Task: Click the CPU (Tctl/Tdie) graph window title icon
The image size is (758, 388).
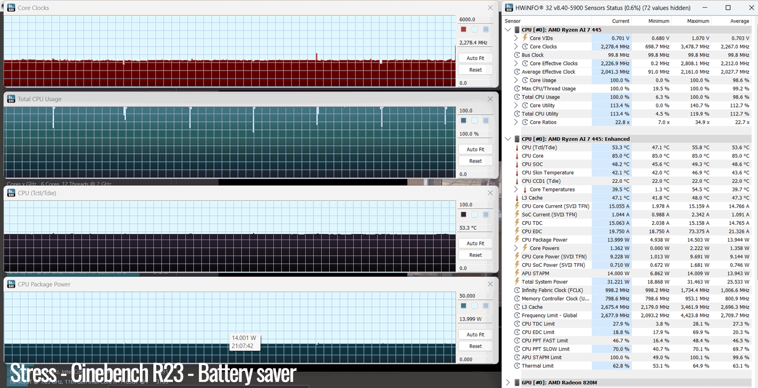Action: (x=11, y=192)
